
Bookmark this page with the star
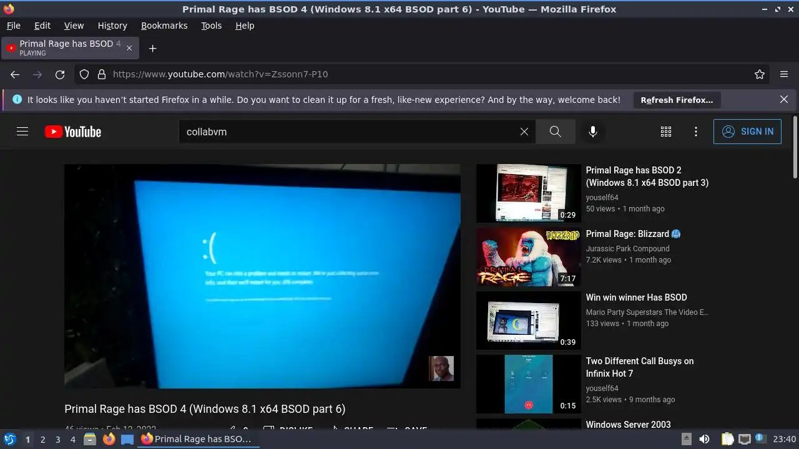coord(760,74)
